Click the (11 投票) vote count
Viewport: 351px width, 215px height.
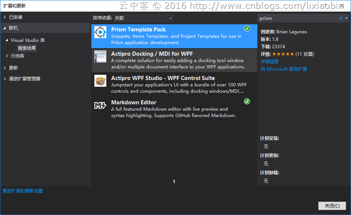point(304,54)
